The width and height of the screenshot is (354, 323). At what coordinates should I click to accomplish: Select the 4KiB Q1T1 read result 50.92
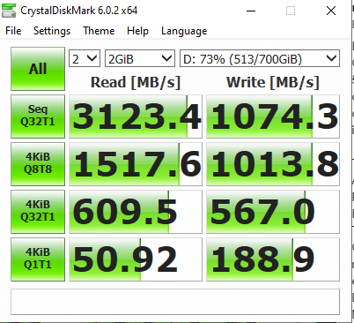click(x=136, y=259)
